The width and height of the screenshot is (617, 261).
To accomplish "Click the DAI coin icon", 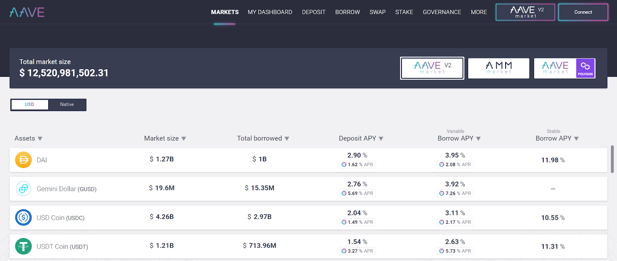I will point(23,160).
